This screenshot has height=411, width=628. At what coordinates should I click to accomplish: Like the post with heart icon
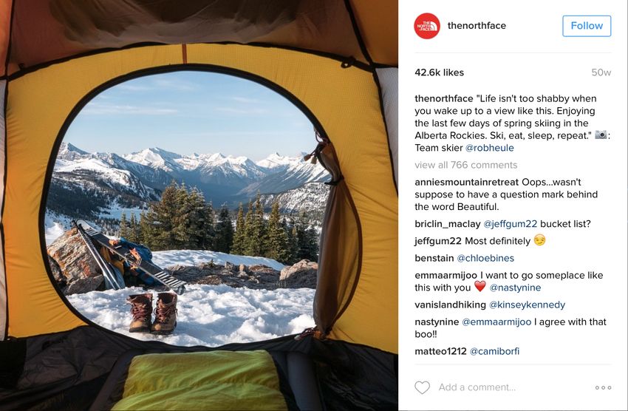pos(422,387)
